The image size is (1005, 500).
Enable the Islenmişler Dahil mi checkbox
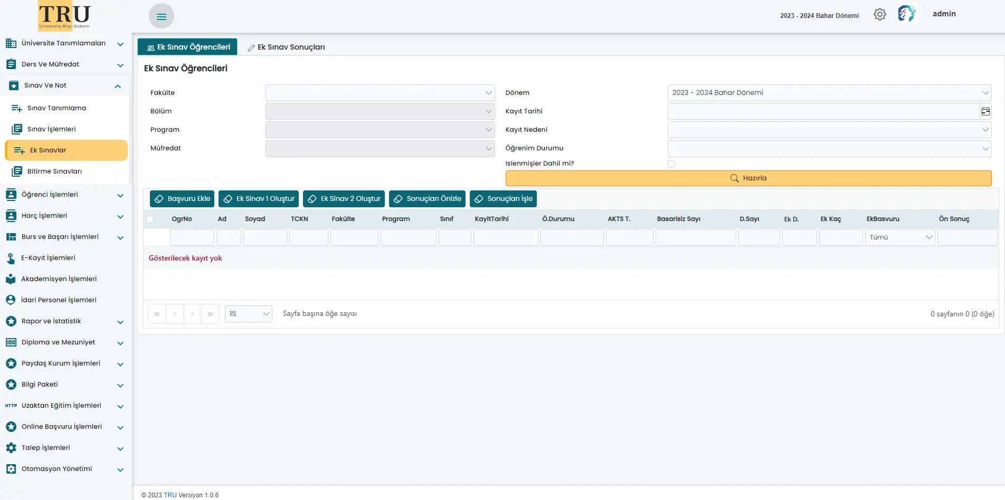coord(671,164)
